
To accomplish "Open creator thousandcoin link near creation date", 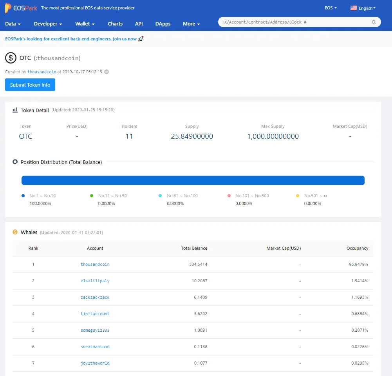I will [42, 72].
